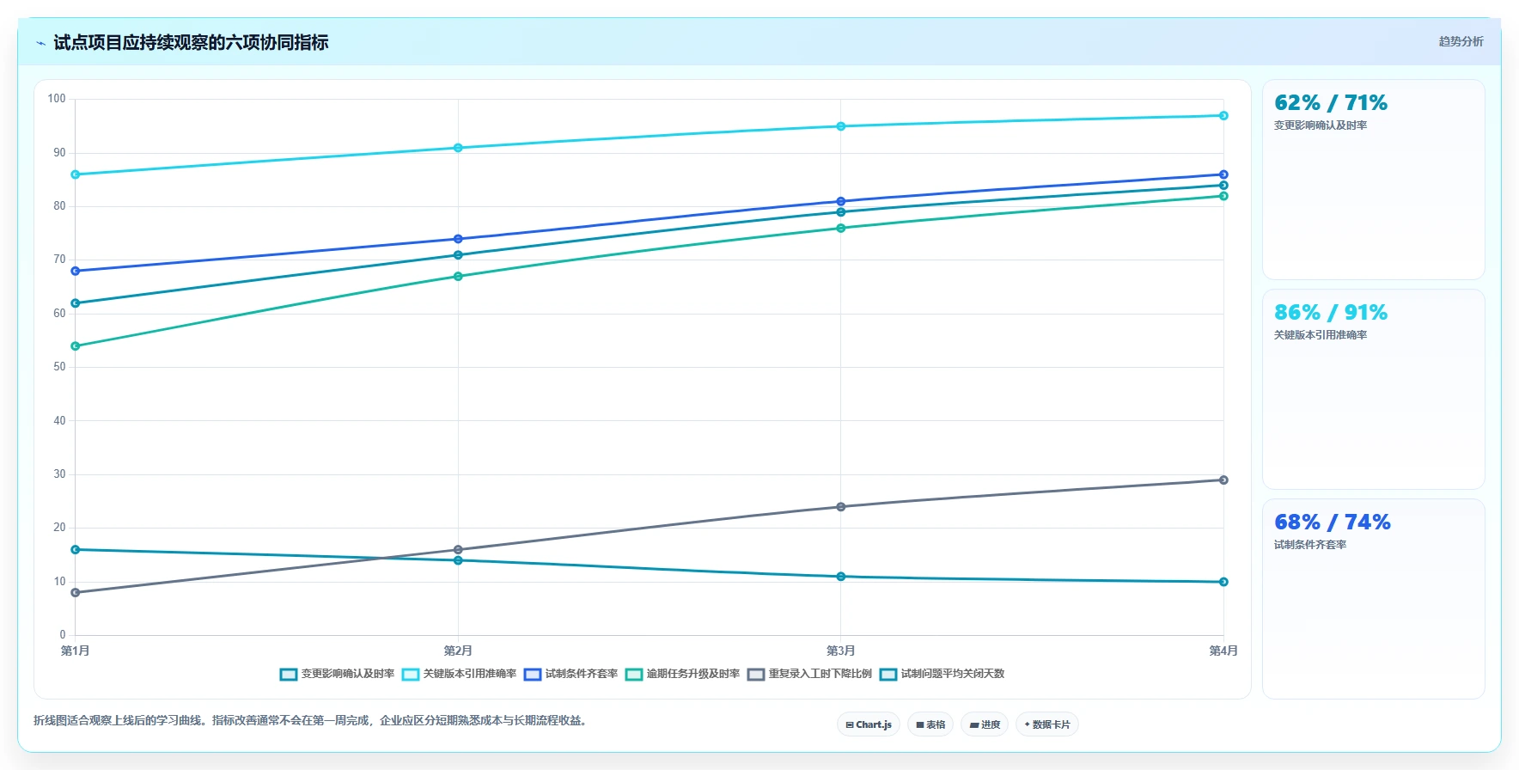Open the 68% / 74% 试制条件齐套率 card
The width and height of the screenshot is (1519, 770).
1373,599
